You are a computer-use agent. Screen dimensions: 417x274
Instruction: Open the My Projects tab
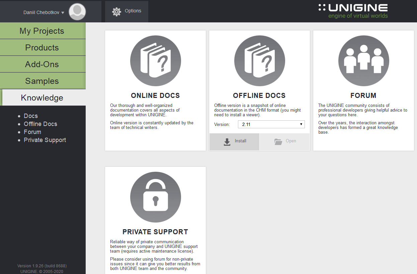pos(42,31)
